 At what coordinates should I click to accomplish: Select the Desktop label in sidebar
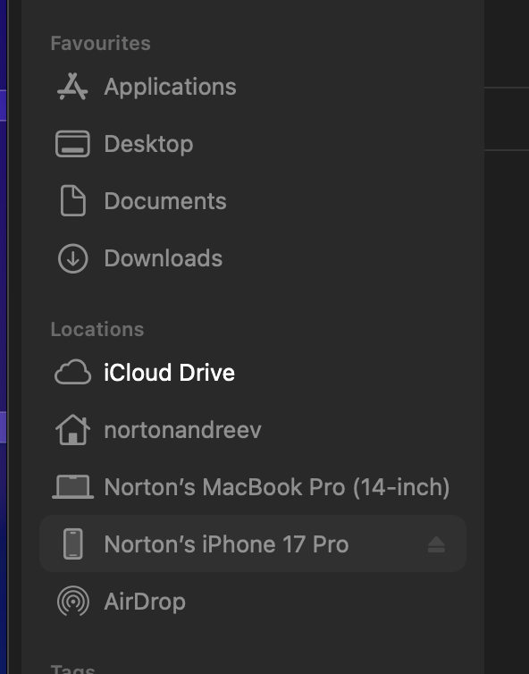148,144
